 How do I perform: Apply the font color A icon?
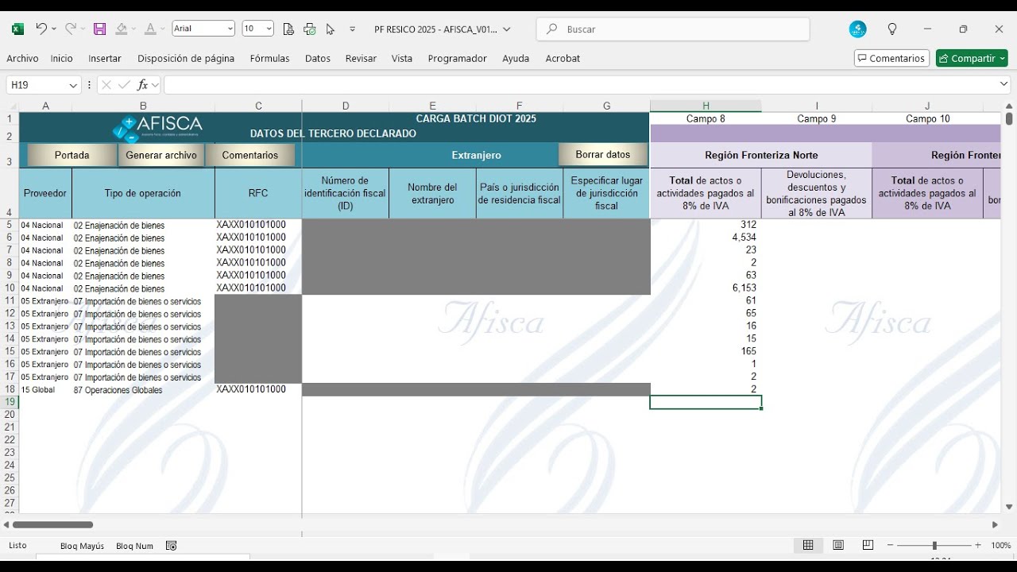149,29
